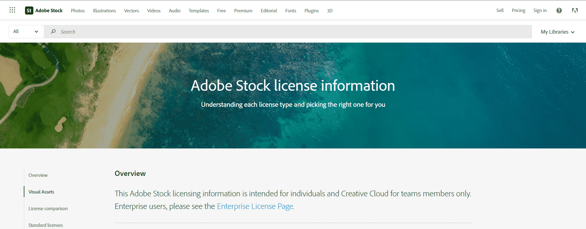
Task: Follow the Enterprise License Page link
Action: (255, 206)
